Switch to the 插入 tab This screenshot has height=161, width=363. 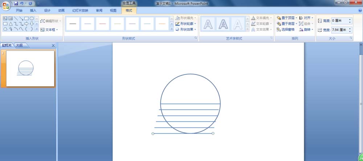(x=33, y=10)
